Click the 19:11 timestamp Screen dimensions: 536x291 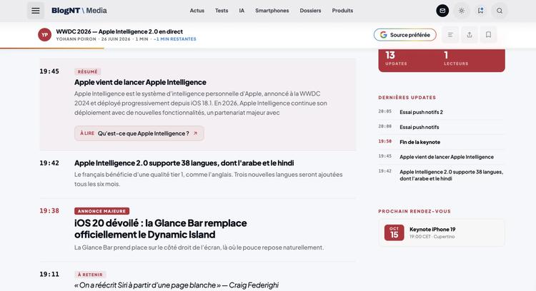(49, 275)
